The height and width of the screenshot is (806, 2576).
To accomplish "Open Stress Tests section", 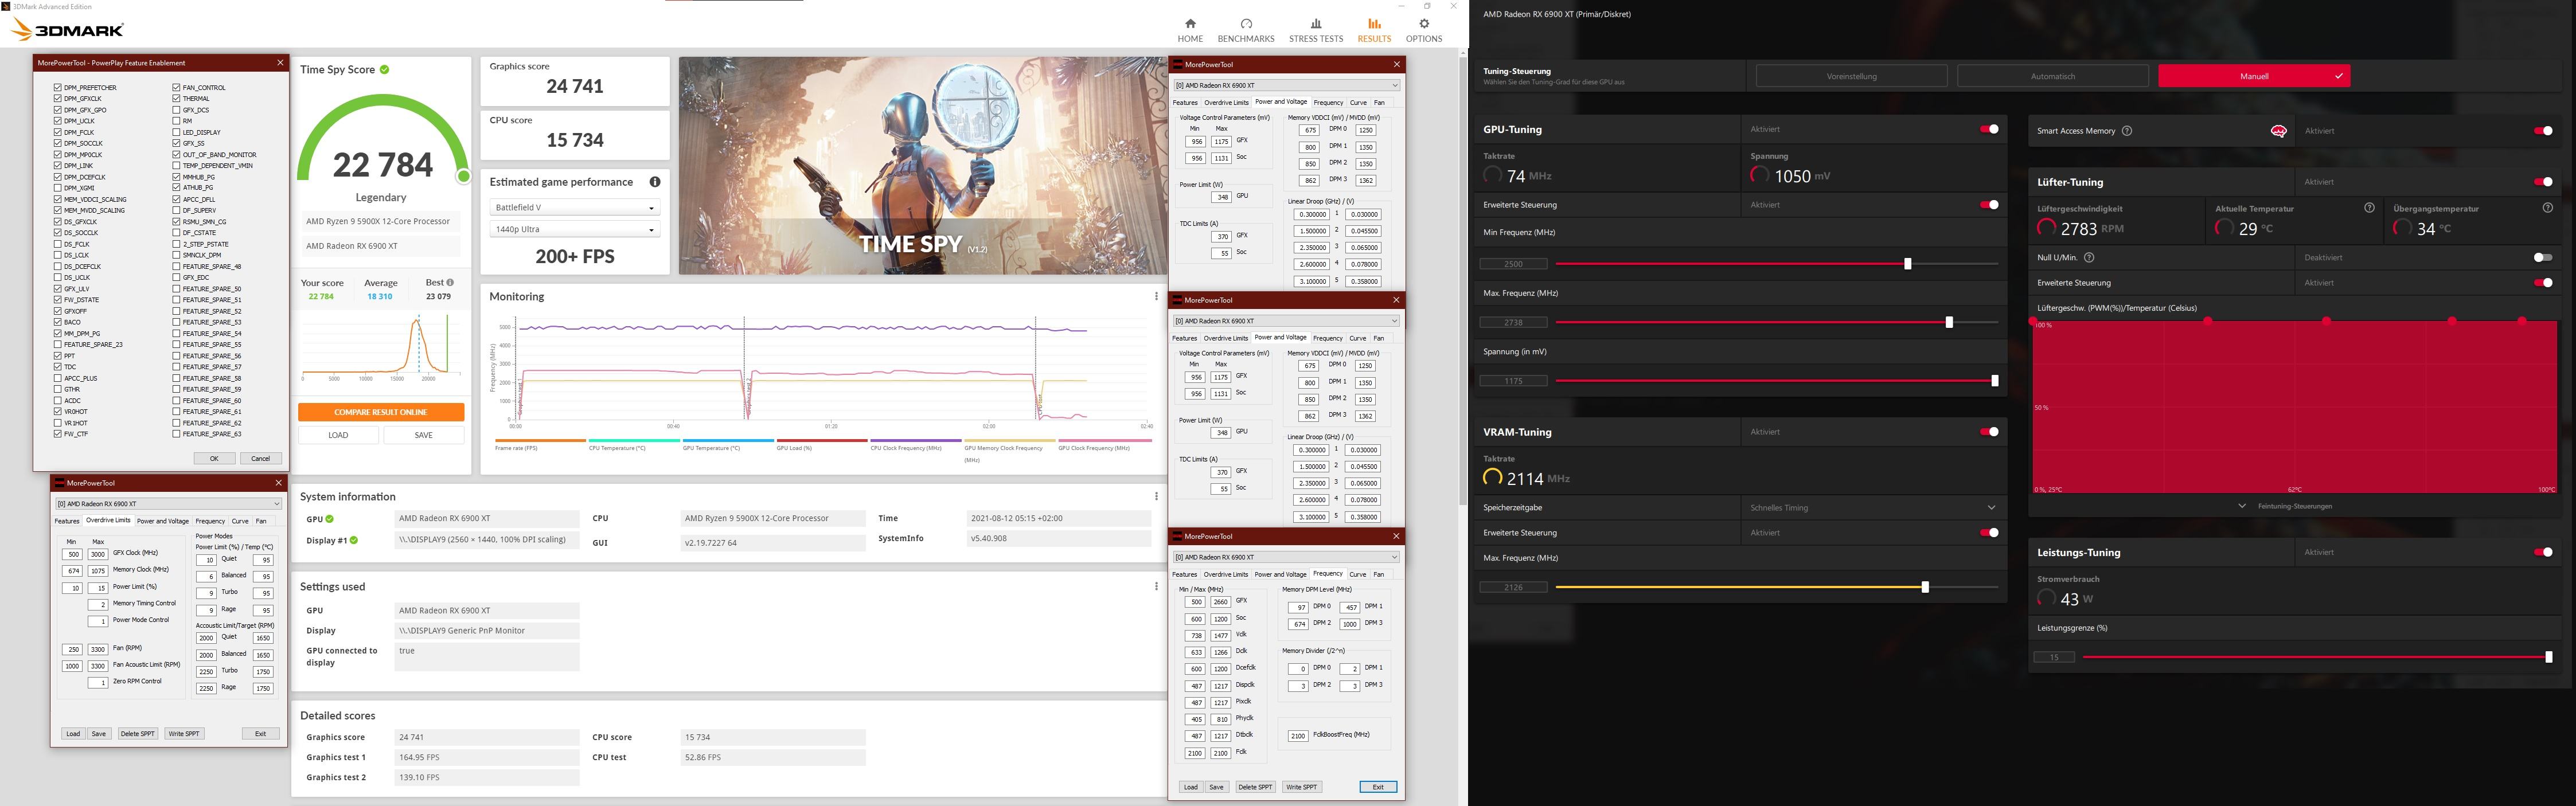I will click(1315, 29).
